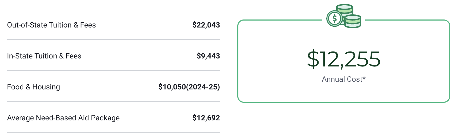Image resolution: width=458 pixels, height=134 pixels.
Task: Click the (2024-25) year note
Action: [x=203, y=87]
